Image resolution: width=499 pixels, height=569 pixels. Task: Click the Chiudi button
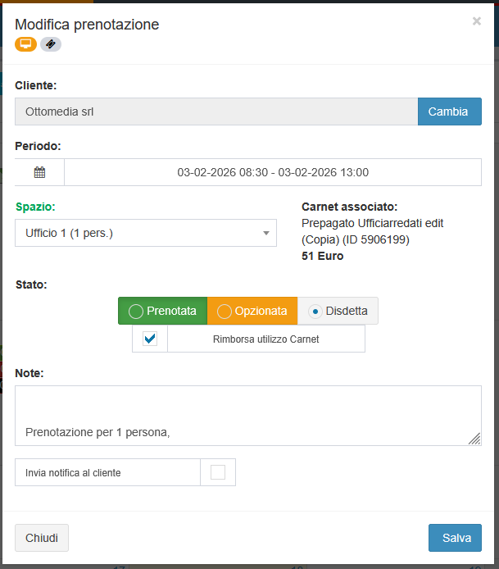(x=42, y=538)
